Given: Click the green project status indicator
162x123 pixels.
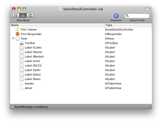Looking at the screenshot, I should point(12,107).
